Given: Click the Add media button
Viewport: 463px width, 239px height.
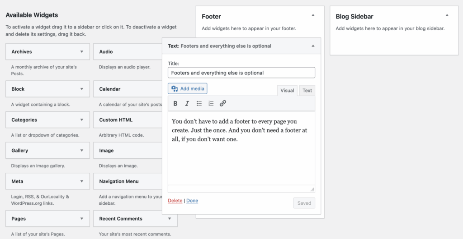Looking at the screenshot, I should 188,89.
